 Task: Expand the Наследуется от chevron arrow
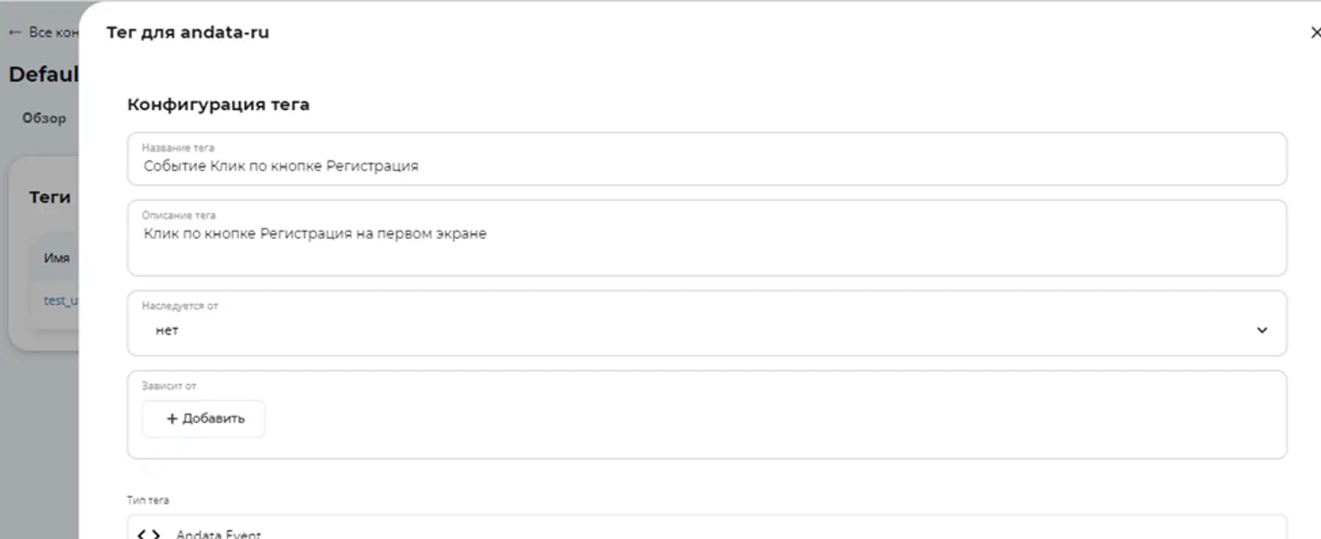coord(1262,330)
